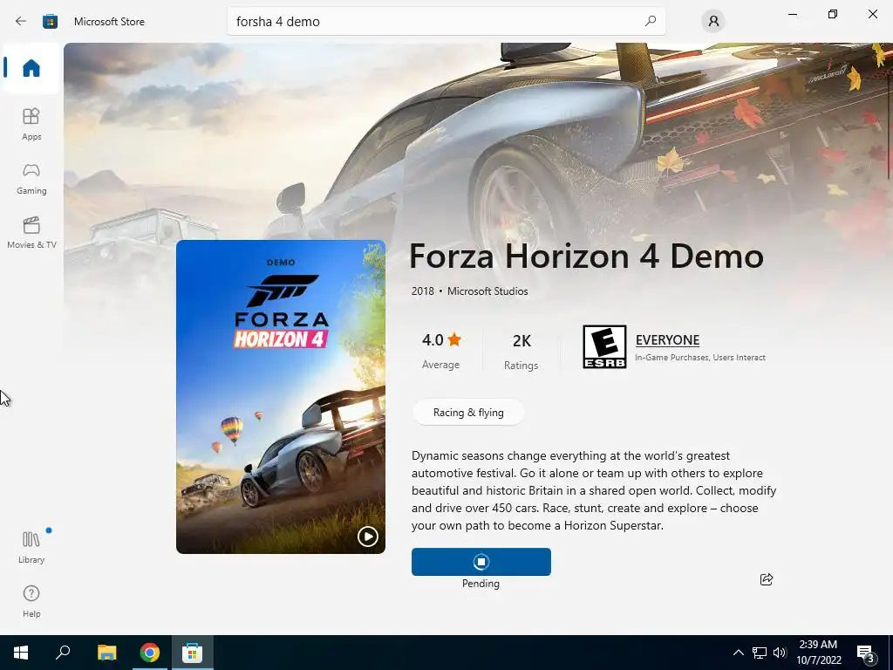
Task: Click the Microsoft Studios publisher text
Action: [487, 291]
